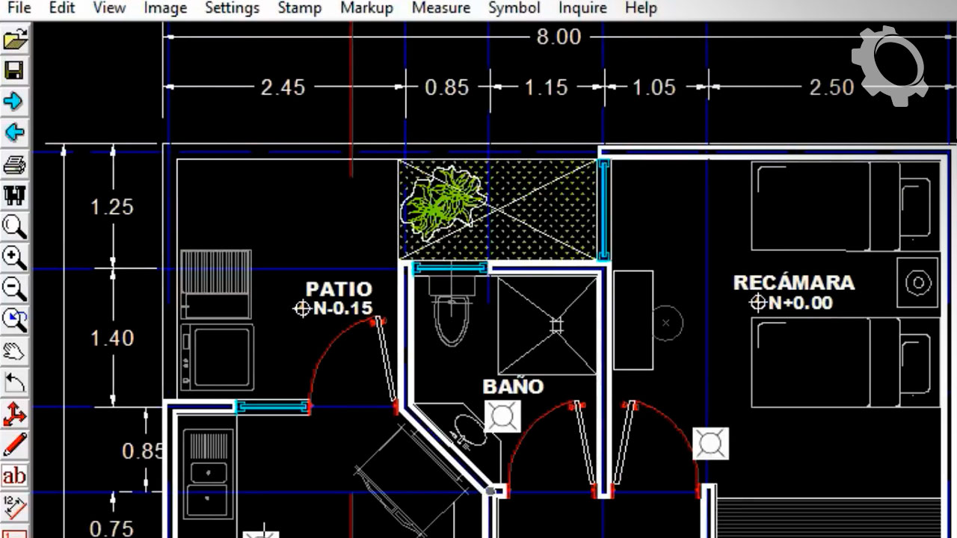The width and height of the screenshot is (957, 538).
Task: Click the Zoom in magnifier icon
Action: [14, 258]
